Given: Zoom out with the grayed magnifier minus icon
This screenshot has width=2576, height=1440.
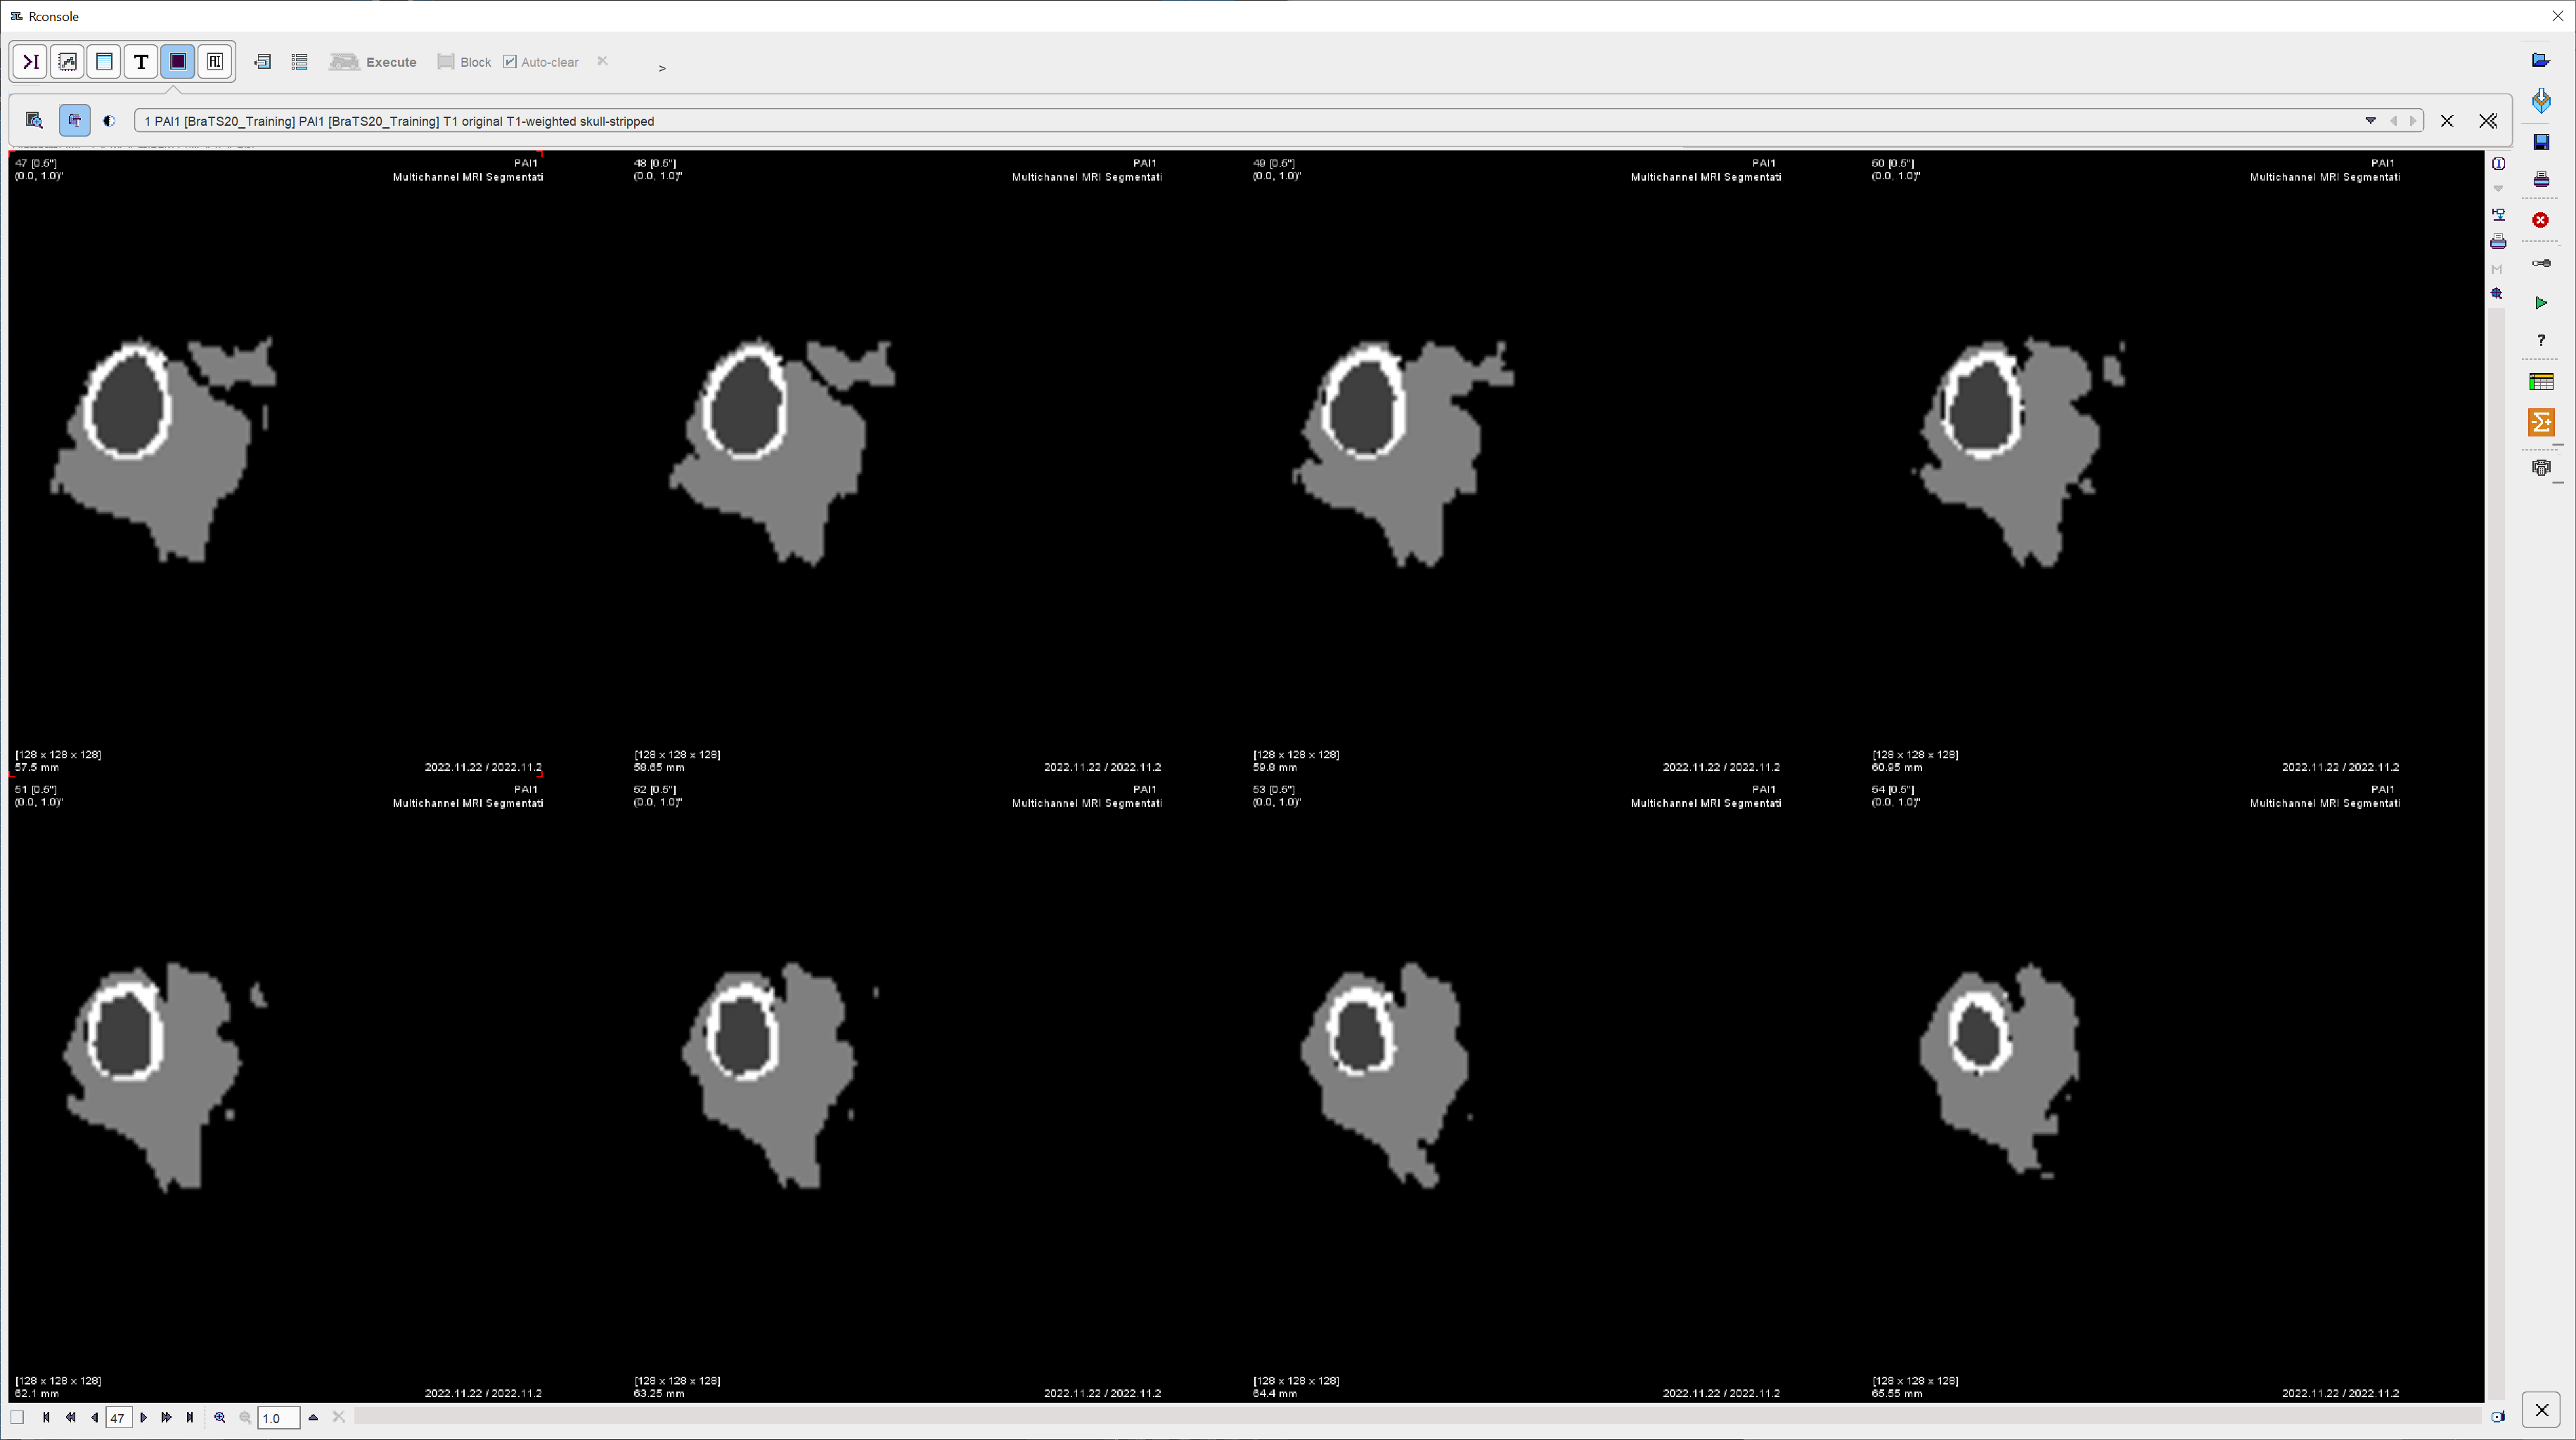Looking at the screenshot, I should click(x=245, y=1417).
